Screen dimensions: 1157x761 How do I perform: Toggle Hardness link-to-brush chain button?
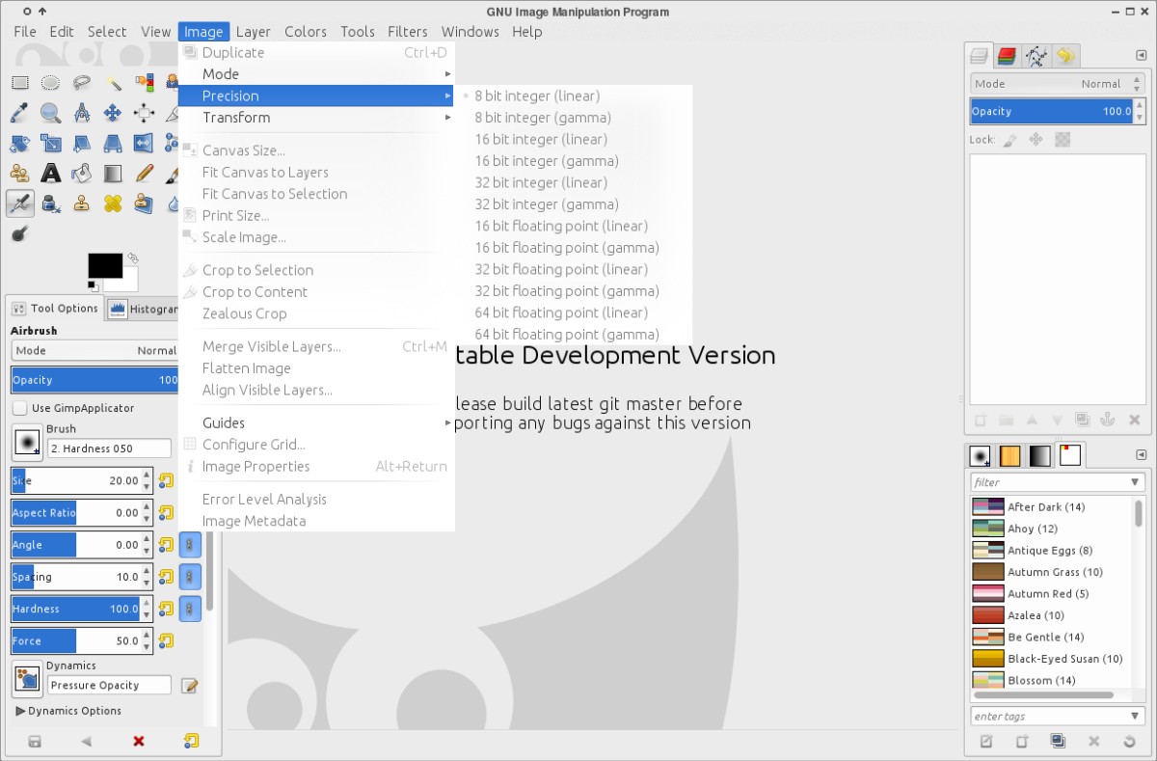click(x=190, y=609)
